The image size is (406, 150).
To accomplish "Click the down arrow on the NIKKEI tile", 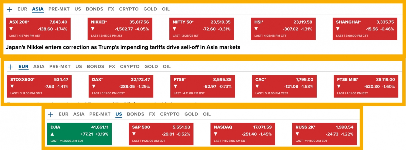I will tap(93, 29).
